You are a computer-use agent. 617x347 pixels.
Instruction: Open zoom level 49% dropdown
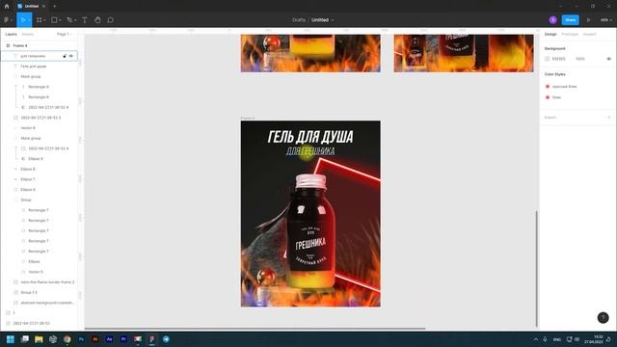pos(606,19)
